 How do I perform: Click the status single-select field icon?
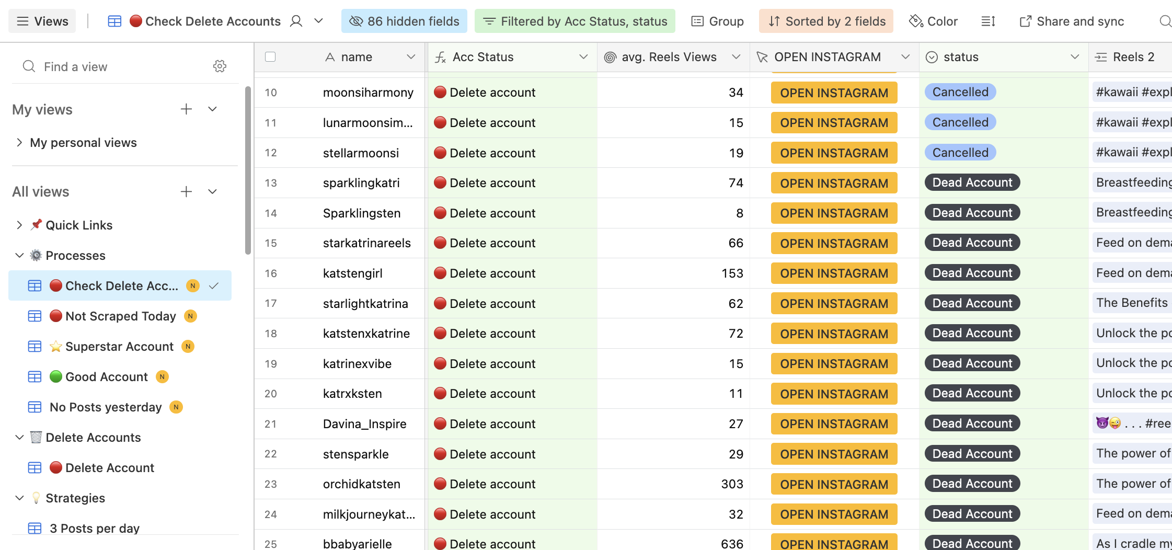pos(932,57)
